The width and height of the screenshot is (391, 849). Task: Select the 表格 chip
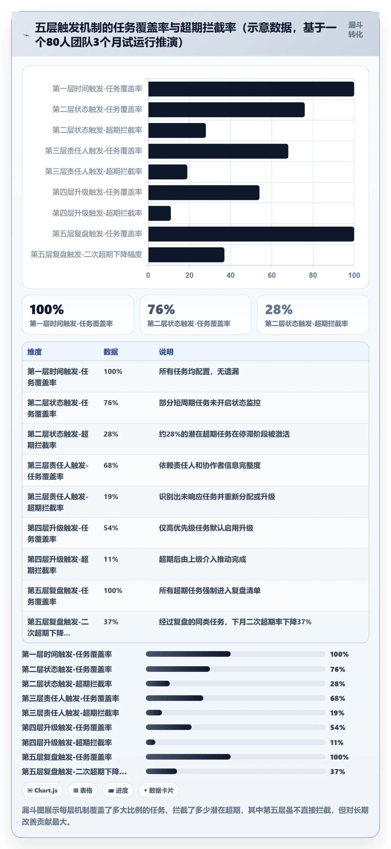(x=83, y=790)
